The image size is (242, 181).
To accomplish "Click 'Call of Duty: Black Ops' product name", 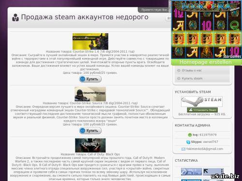I will (x=104, y=154).
